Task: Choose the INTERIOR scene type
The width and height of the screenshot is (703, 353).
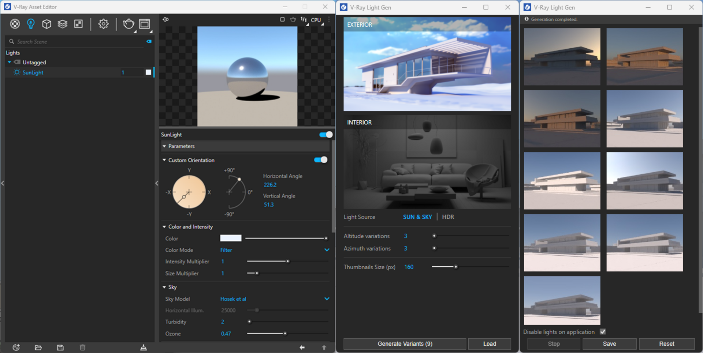Action: click(427, 162)
